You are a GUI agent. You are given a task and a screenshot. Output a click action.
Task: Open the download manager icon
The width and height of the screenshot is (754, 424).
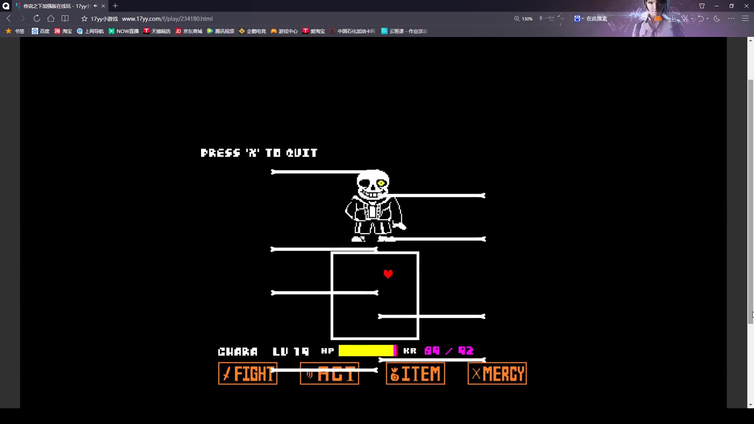(673, 18)
